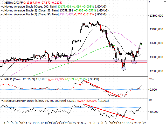
Task: Click the Nov label on the date axis
Action: pos(84,123)
